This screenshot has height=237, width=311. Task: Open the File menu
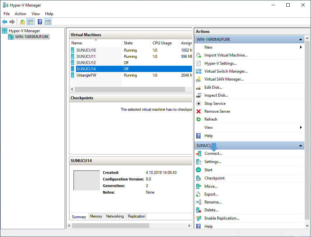click(7, 14)
